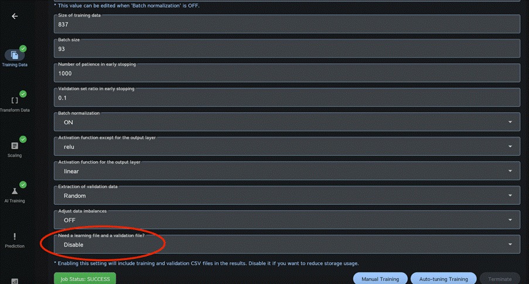Click the Job Status: SUCCESS indicator
The width and height of the screenshot is (529, 284).
tap(85, 279)
